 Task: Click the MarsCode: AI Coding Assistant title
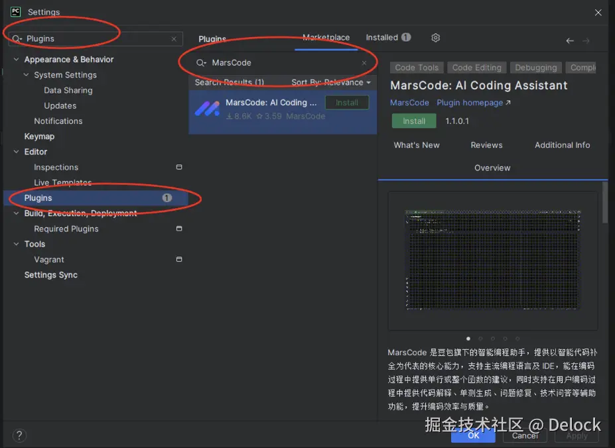pyautogui.click(x=478, y=85)
